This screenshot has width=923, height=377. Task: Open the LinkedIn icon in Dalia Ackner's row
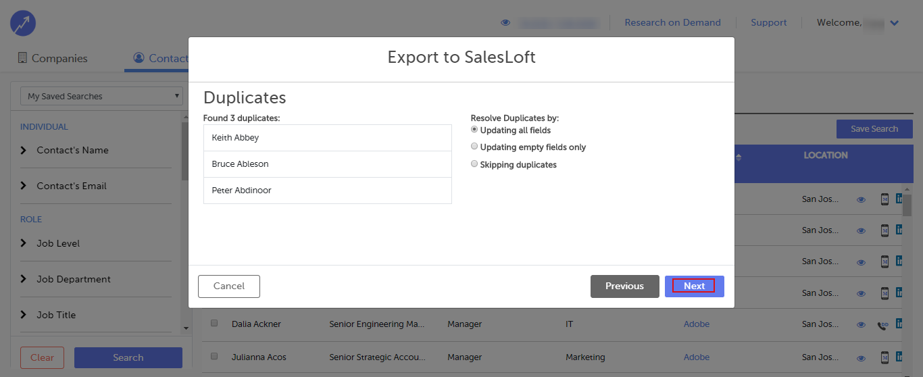[899, 324]
